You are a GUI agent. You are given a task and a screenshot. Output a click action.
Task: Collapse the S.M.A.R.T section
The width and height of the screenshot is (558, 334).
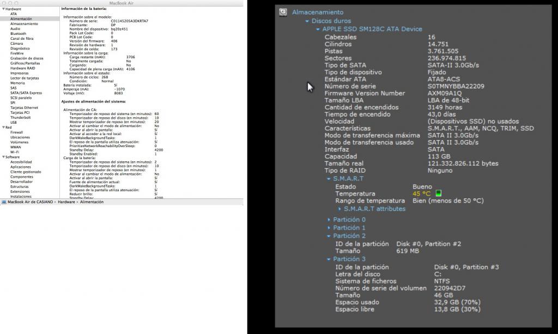[329, 179]
